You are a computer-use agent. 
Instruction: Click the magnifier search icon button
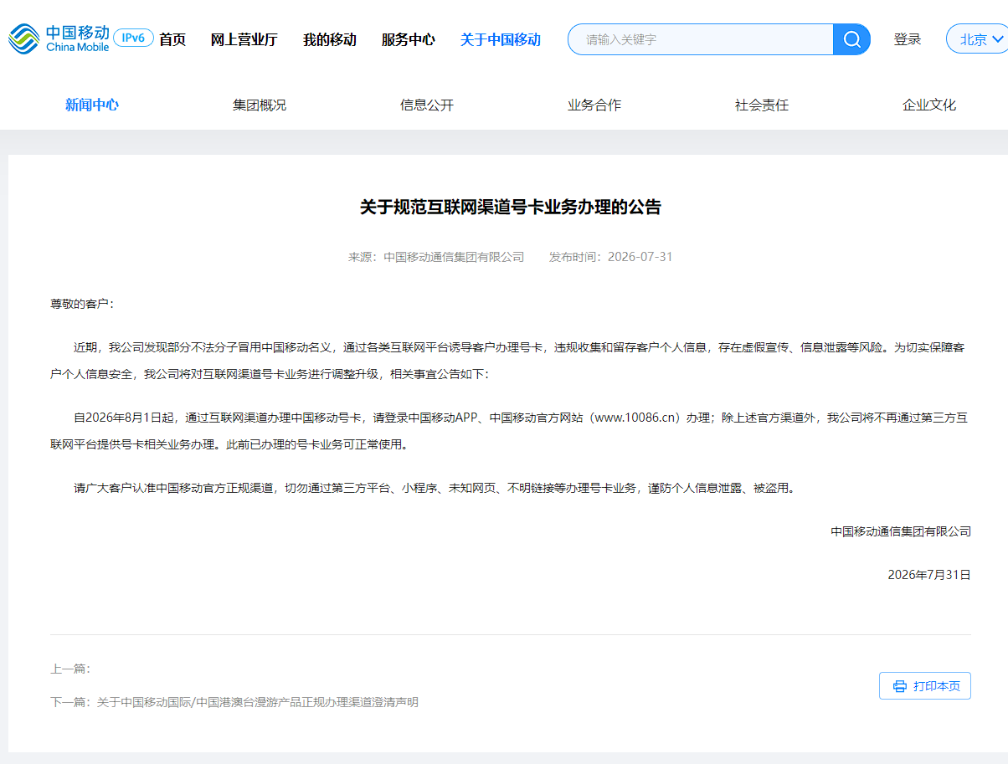pos(851,39)
